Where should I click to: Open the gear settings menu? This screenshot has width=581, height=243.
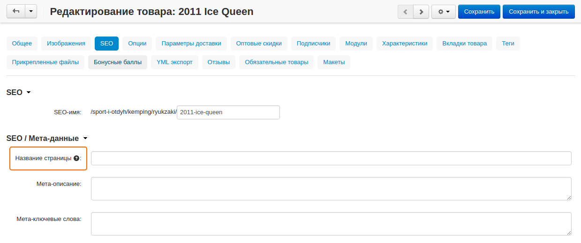[x=443, y=12]
